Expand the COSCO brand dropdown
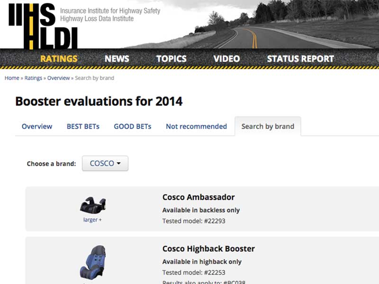Image resolution: width=379 pixels, height=284 pixels. click(x=105, y=163)
